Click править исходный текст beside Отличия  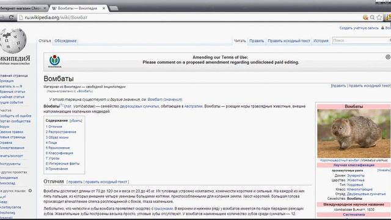tap(106, 182)
